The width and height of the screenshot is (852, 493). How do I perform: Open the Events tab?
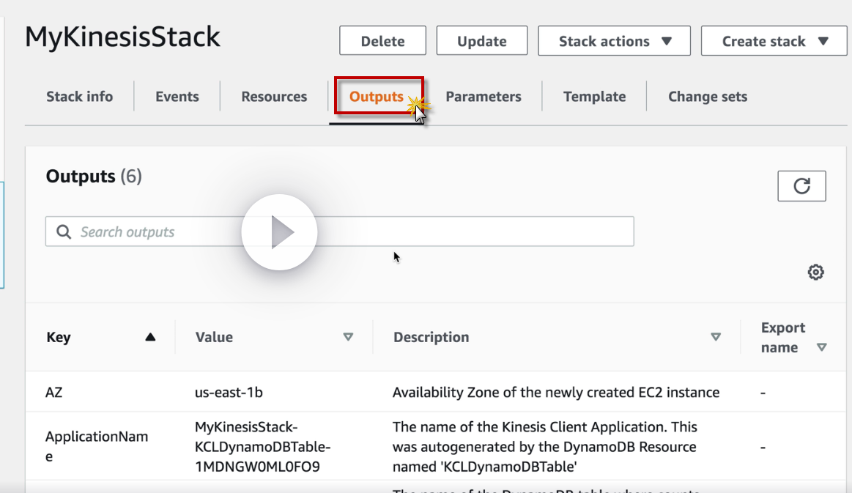(177, 97)
